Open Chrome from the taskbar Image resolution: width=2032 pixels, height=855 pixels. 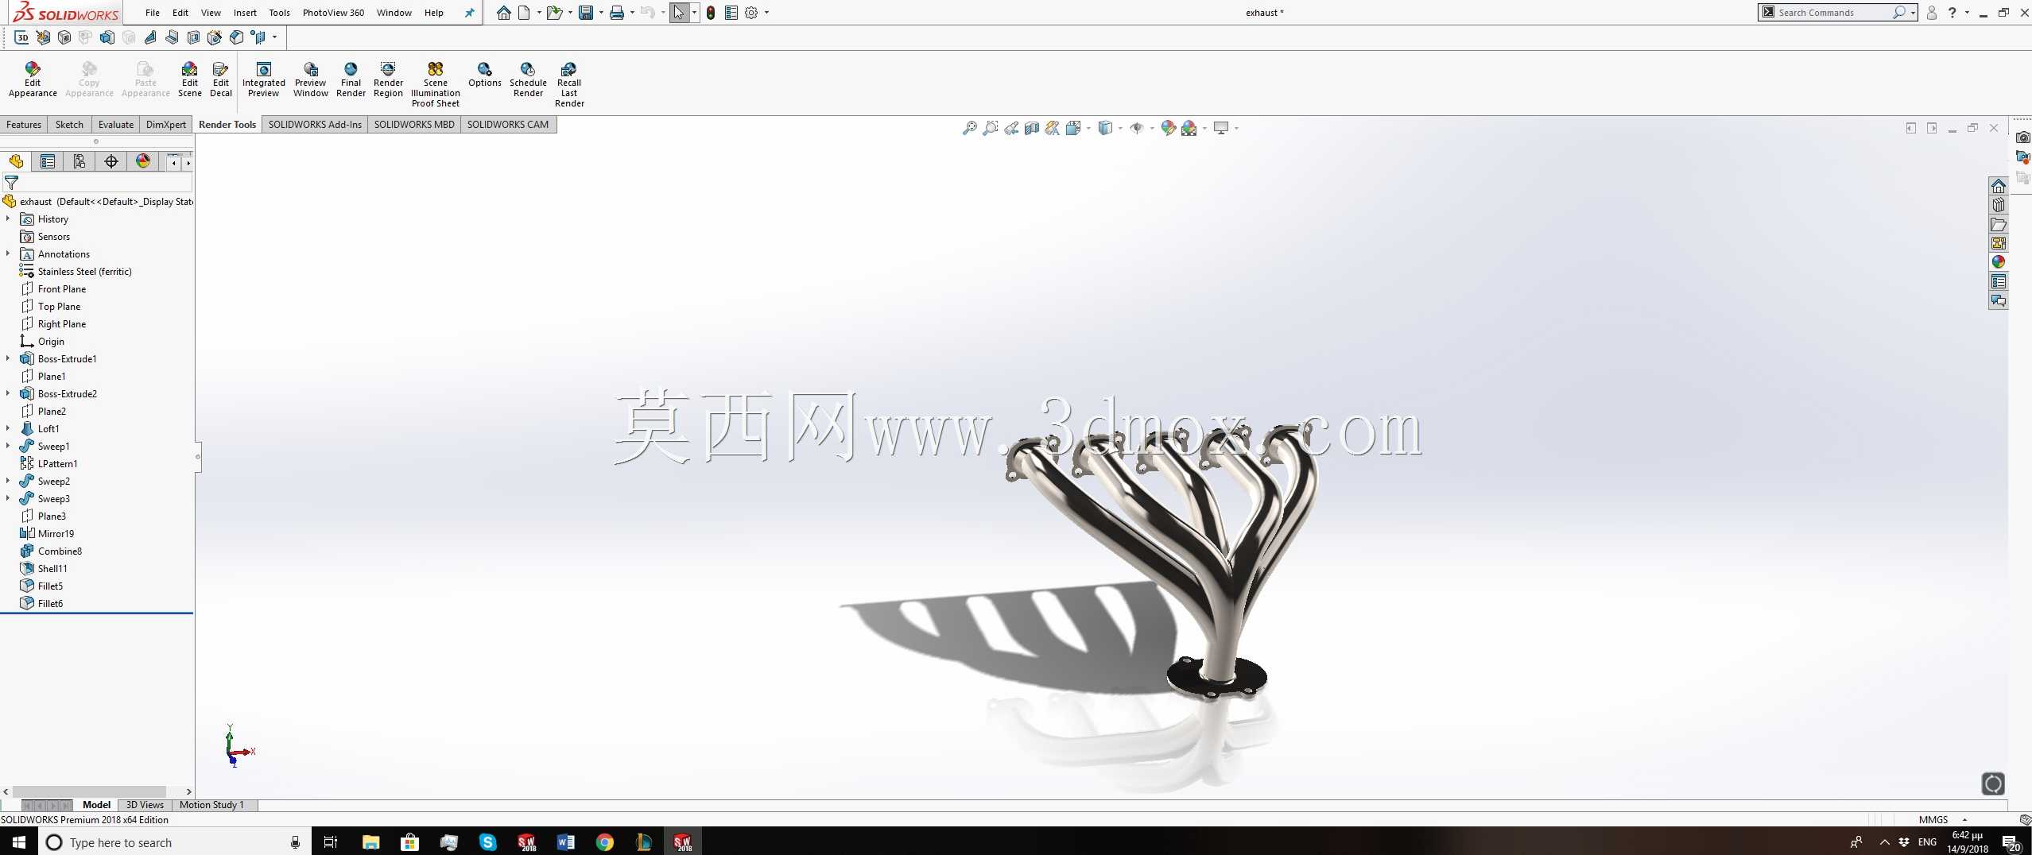[605, 842]
